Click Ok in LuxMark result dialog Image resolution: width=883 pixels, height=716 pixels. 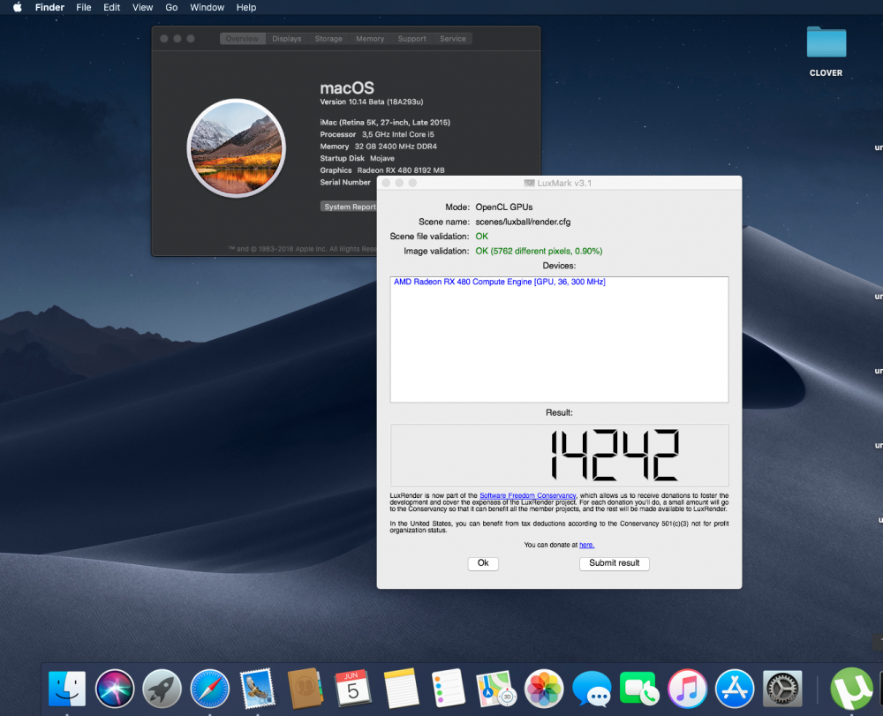pos(483,563)
